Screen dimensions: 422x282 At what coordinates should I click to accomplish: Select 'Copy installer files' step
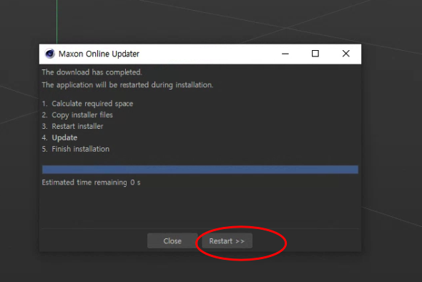tap(82, 115)
